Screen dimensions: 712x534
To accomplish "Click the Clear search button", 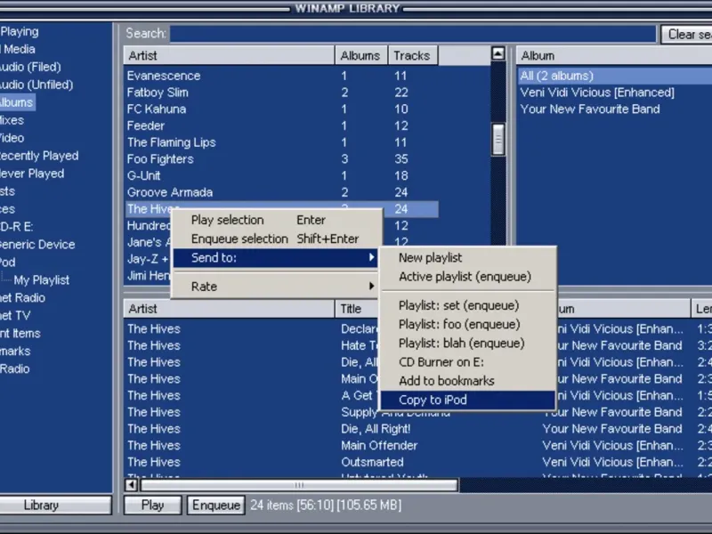I will 686,34.
